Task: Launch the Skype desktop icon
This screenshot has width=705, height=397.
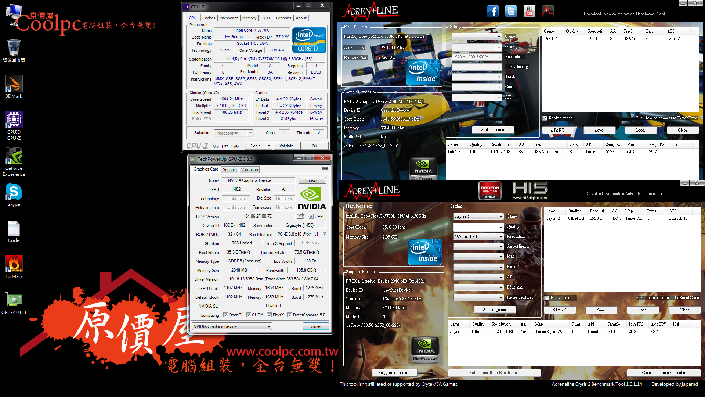Action: pyautogui.click(x=14, y=195)
